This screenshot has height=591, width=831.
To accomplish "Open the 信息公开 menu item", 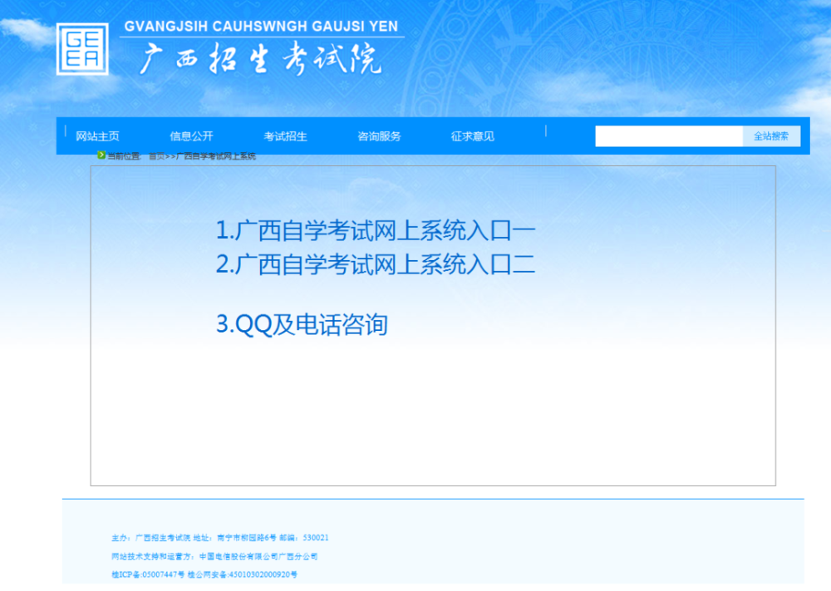I will [193, 135].
